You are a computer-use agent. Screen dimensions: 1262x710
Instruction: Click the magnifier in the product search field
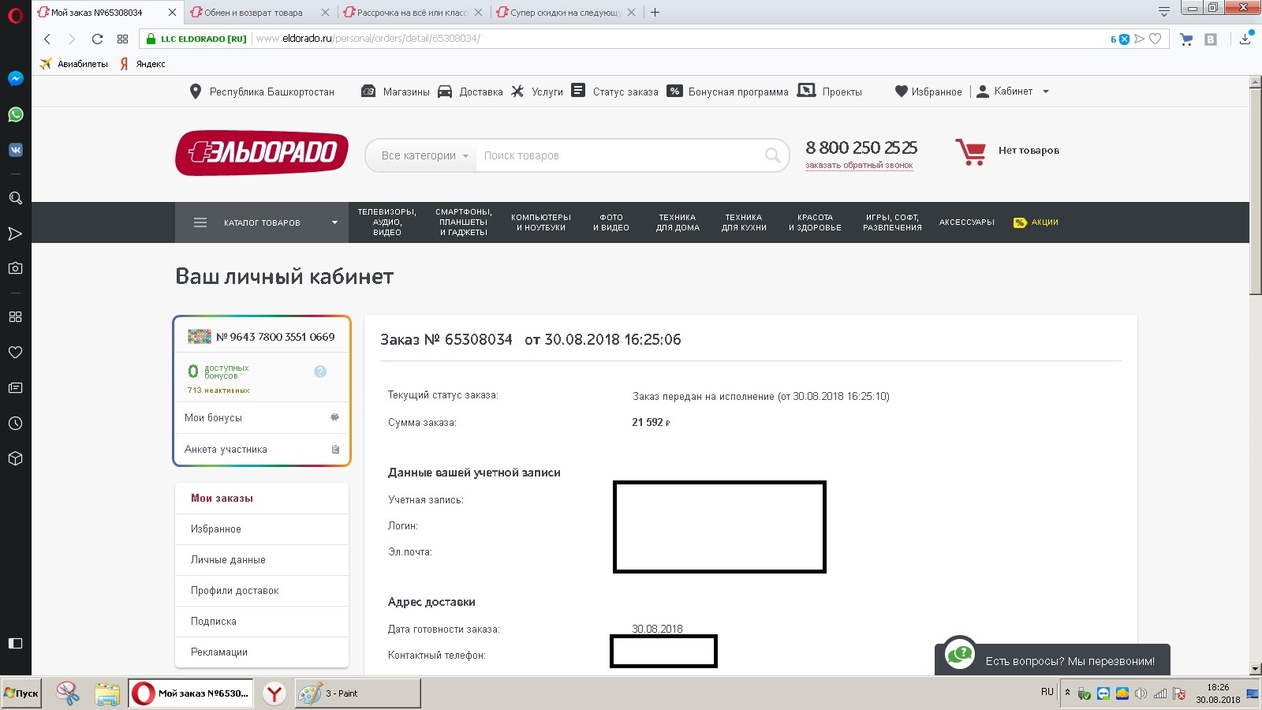tap(773, 155)
